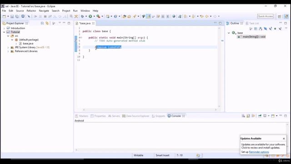The height and width of the screenshot is (164, 291).
Task: Click the Search flashlight toolbar icon
Action: [135, 16]
